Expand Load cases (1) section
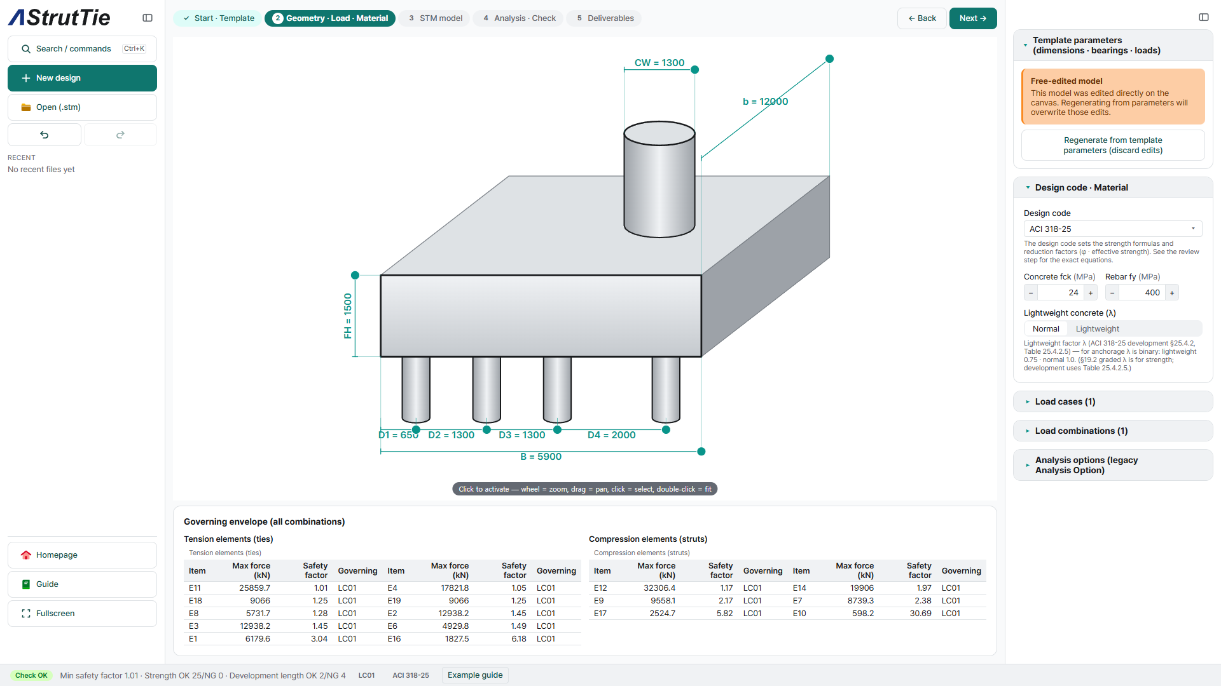This screenshot has height=686, width=1221. pyautogui.click(x=1112, y=402)
